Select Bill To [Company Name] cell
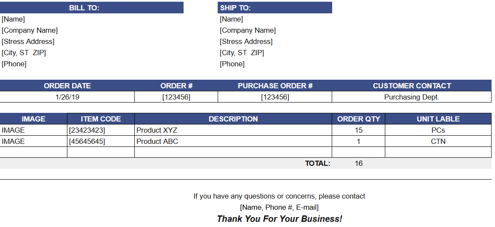 [30, 30]
